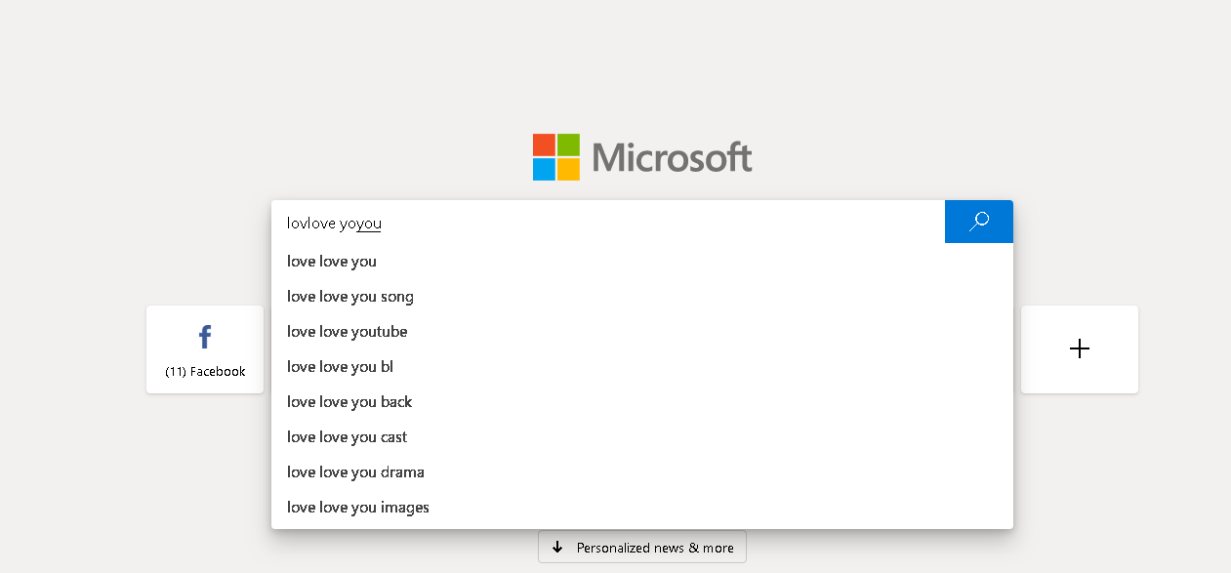Click the down arrow beside Personalized news

[558, 547]
